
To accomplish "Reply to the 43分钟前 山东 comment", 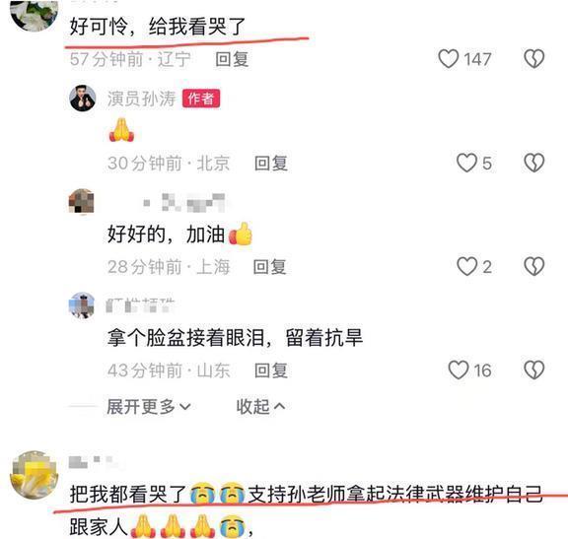I will click(x=271, y=371).
